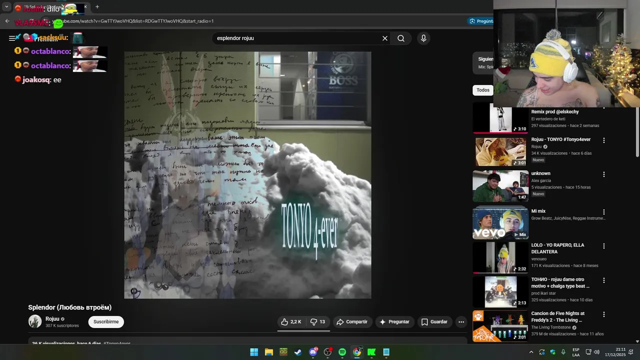Screen dimensions: 640x360
Task: Open the ESP LAA language switcher
Action: [x=576, y=352]
